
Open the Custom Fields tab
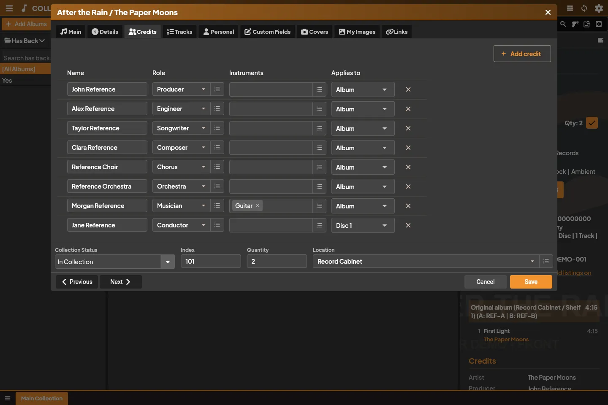coord(268,32)
